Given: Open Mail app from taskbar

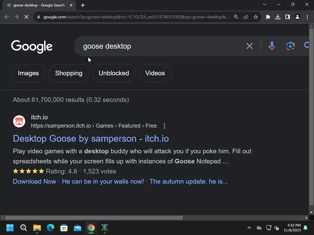Looking at the screenshot, I should pyautogui.click(x=78, y=228).
